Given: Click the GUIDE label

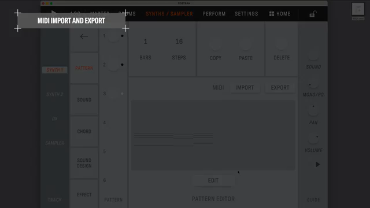Looking at the screenshot, I should coord(313,200).
